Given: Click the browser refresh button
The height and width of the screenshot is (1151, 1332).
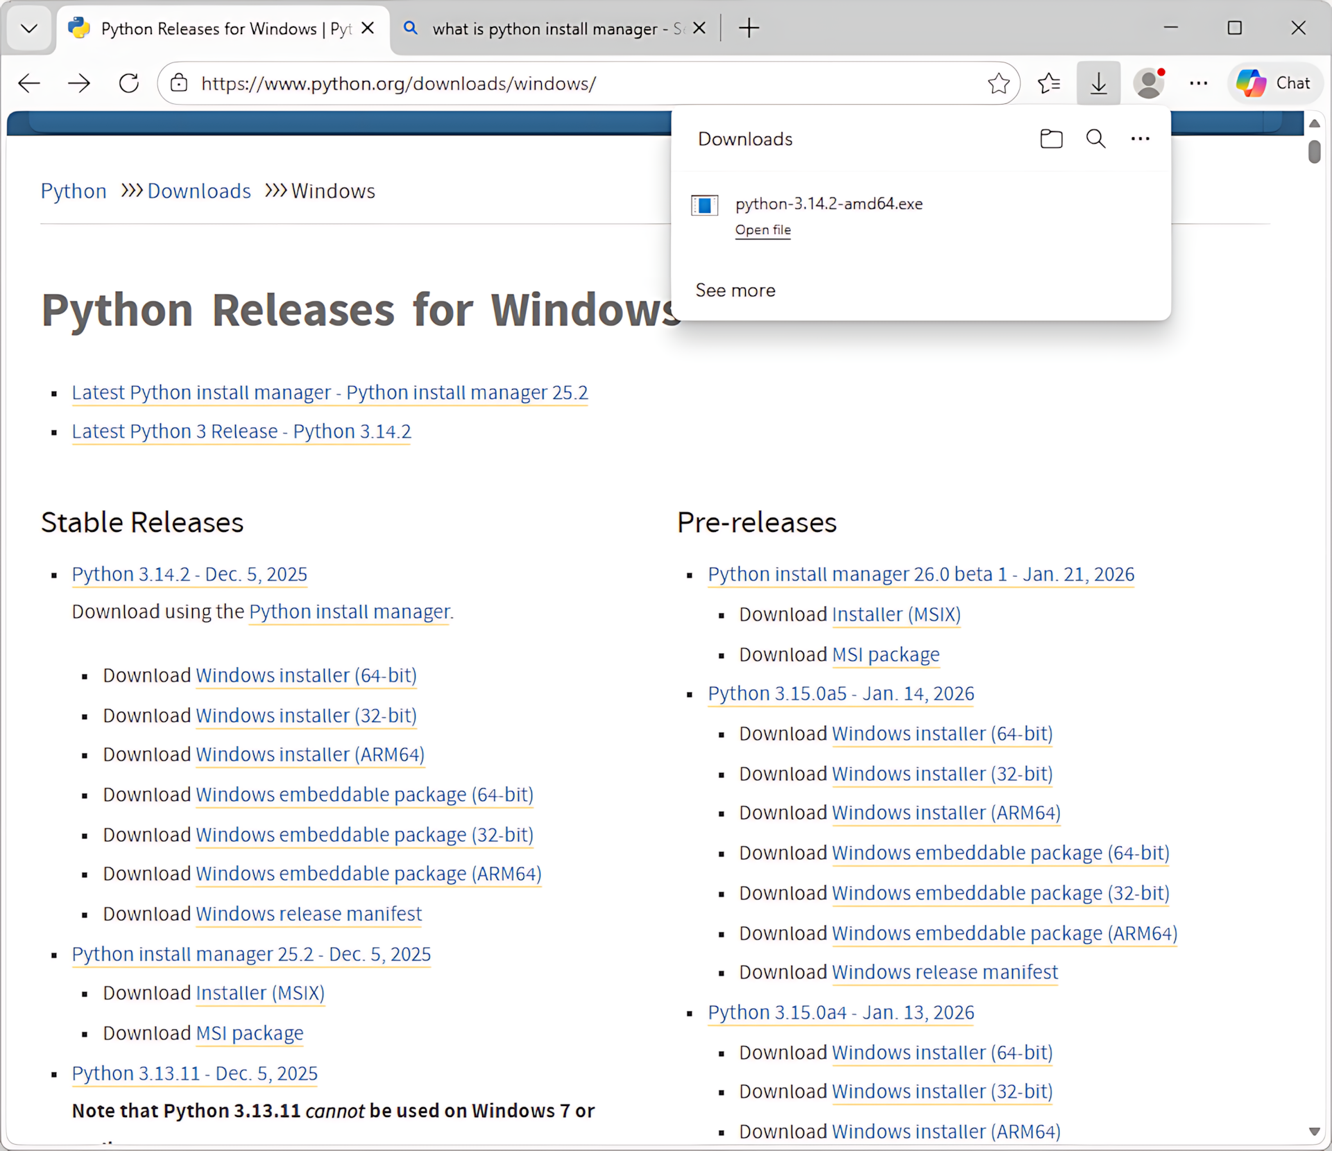Looking at the screenshot, I should tap(129, 83).
